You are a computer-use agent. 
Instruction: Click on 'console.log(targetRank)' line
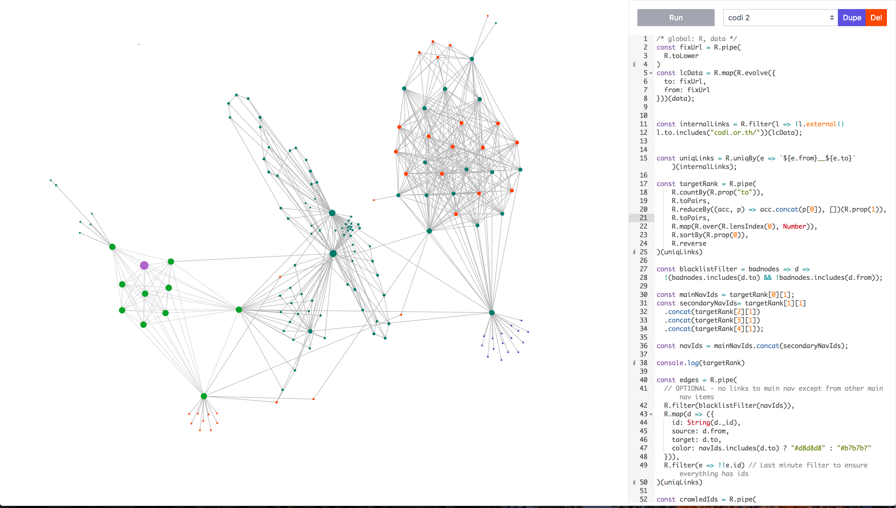pos(700,363)
